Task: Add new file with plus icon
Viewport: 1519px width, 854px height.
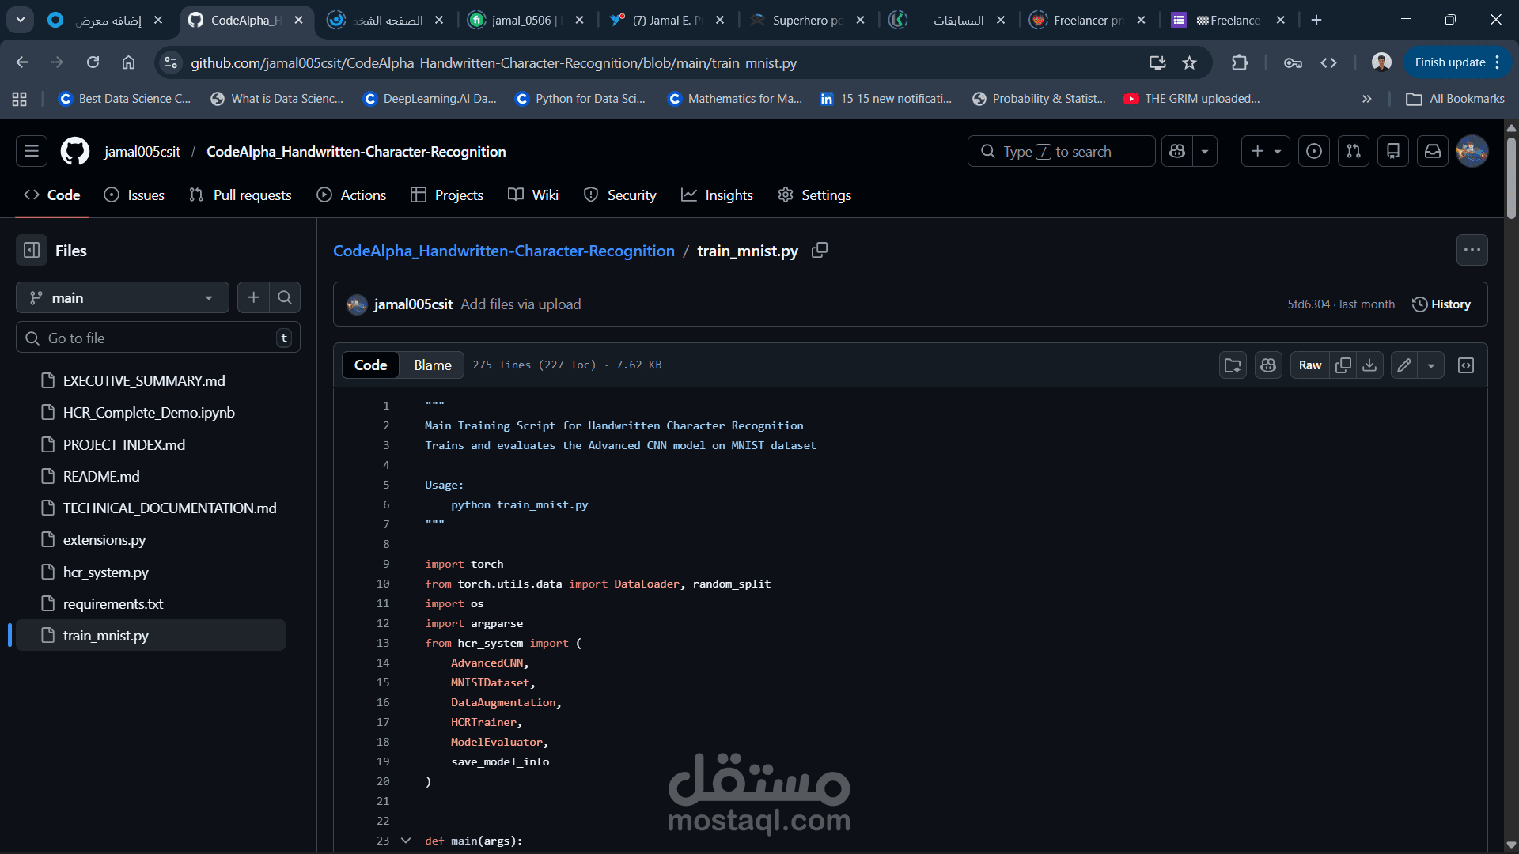Action: point(253,297)
